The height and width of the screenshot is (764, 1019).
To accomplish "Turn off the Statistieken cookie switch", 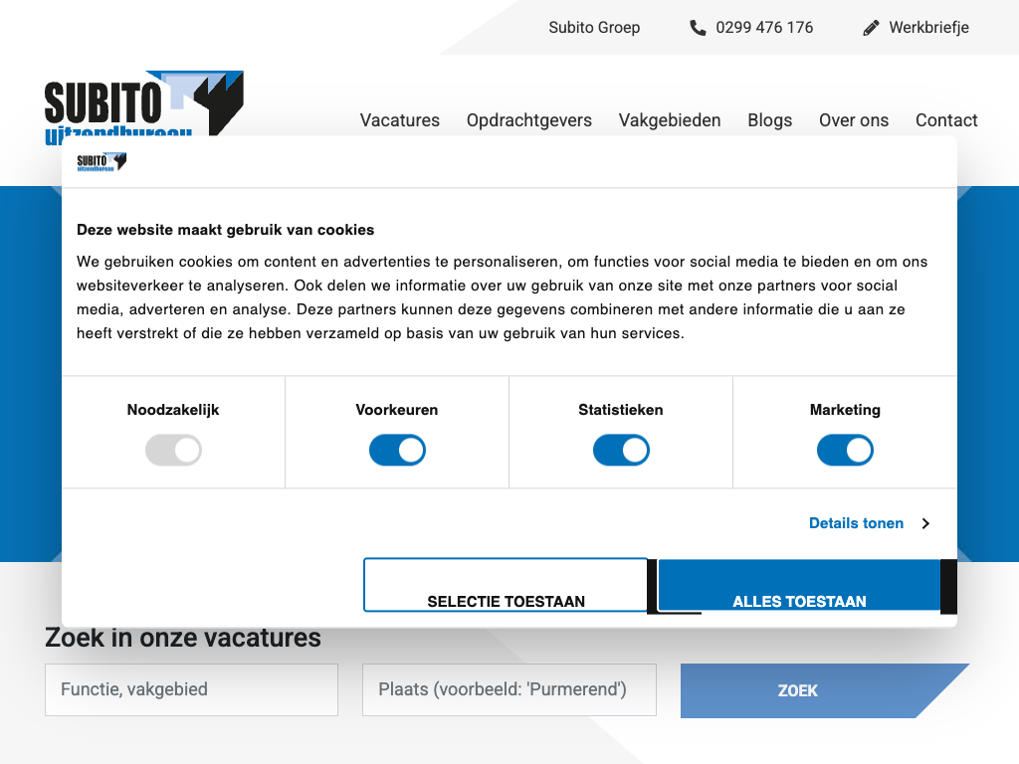I will [621, 451].
